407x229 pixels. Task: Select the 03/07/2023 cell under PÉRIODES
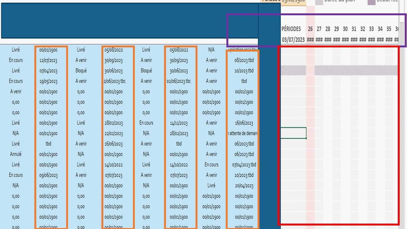(293, 40)
